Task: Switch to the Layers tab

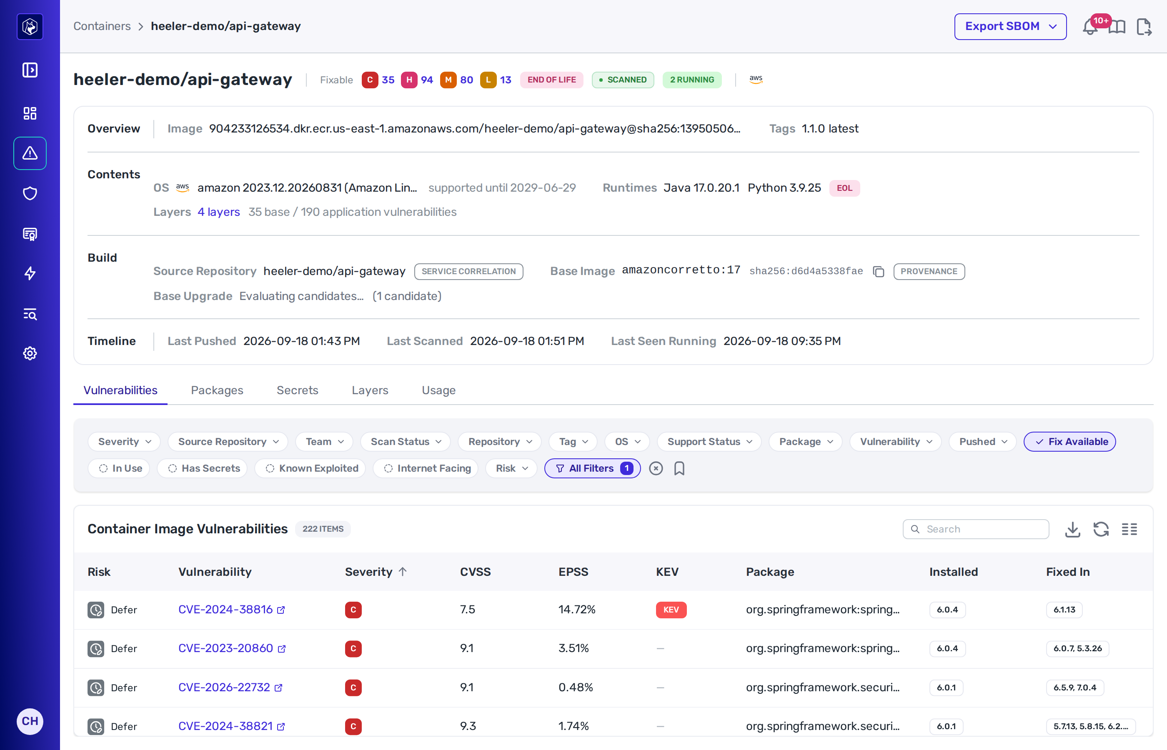Action: pyautogui.click(x=370, y=390)
